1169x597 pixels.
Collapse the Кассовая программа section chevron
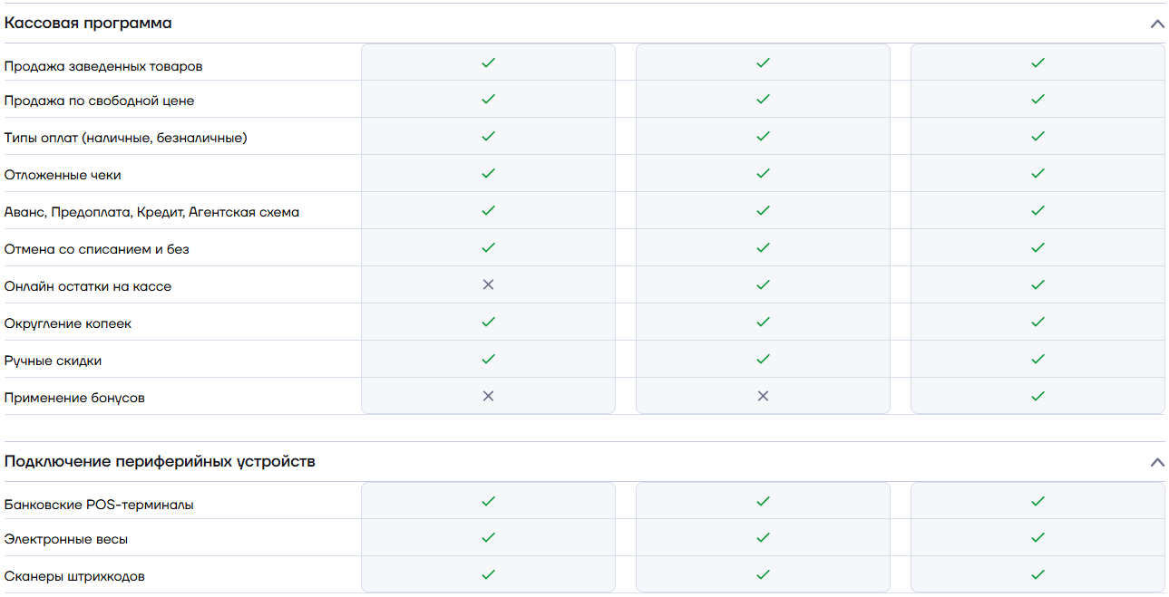click(x=1156, y=24)
